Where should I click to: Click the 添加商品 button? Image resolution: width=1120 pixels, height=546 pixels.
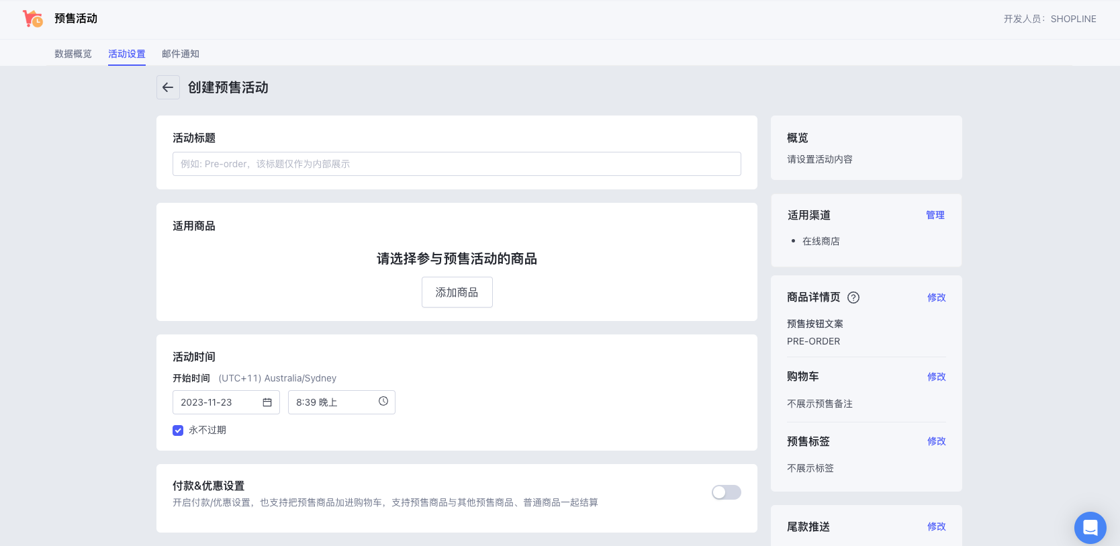coord(457,292)
